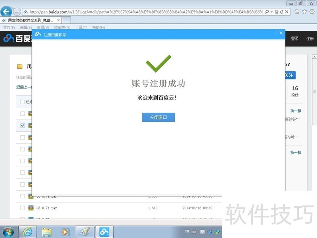The height and width of the screenshot is (238, 317).
Task: Click the IE back navigation arrow
Action: pyautogui.click(x=6, y=12)
